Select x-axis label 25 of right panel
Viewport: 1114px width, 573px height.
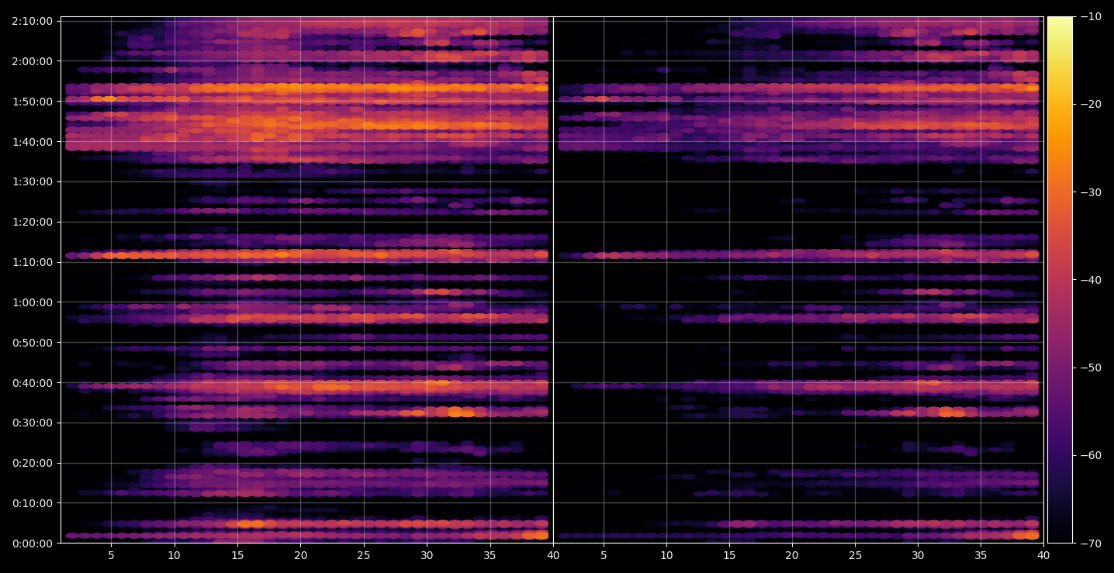point(855,555)
